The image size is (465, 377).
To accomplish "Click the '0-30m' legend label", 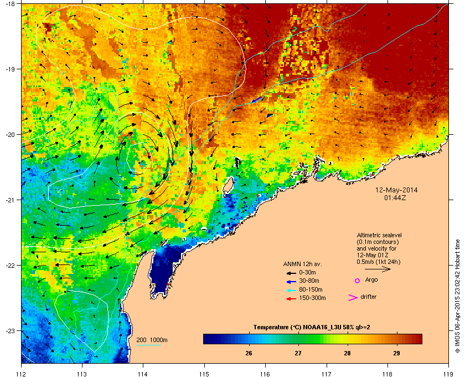I will pyautogui.click(x=308, y=272).
